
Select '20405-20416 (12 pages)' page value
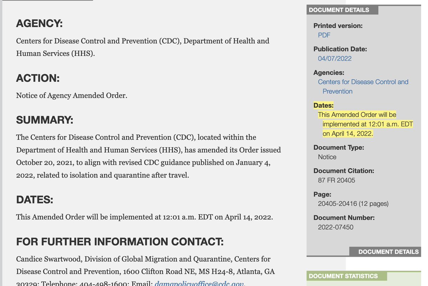(353, 204)
